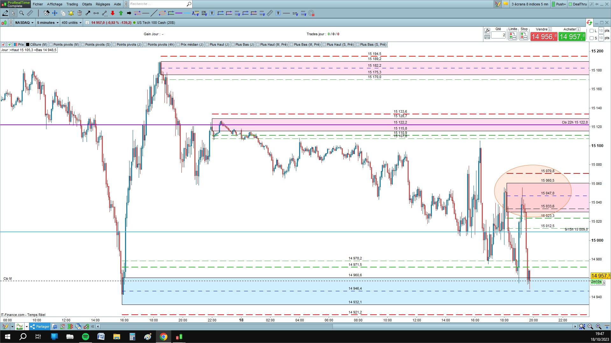
Task: Select the pencil drawing tool
Action: tap(5, 13)
